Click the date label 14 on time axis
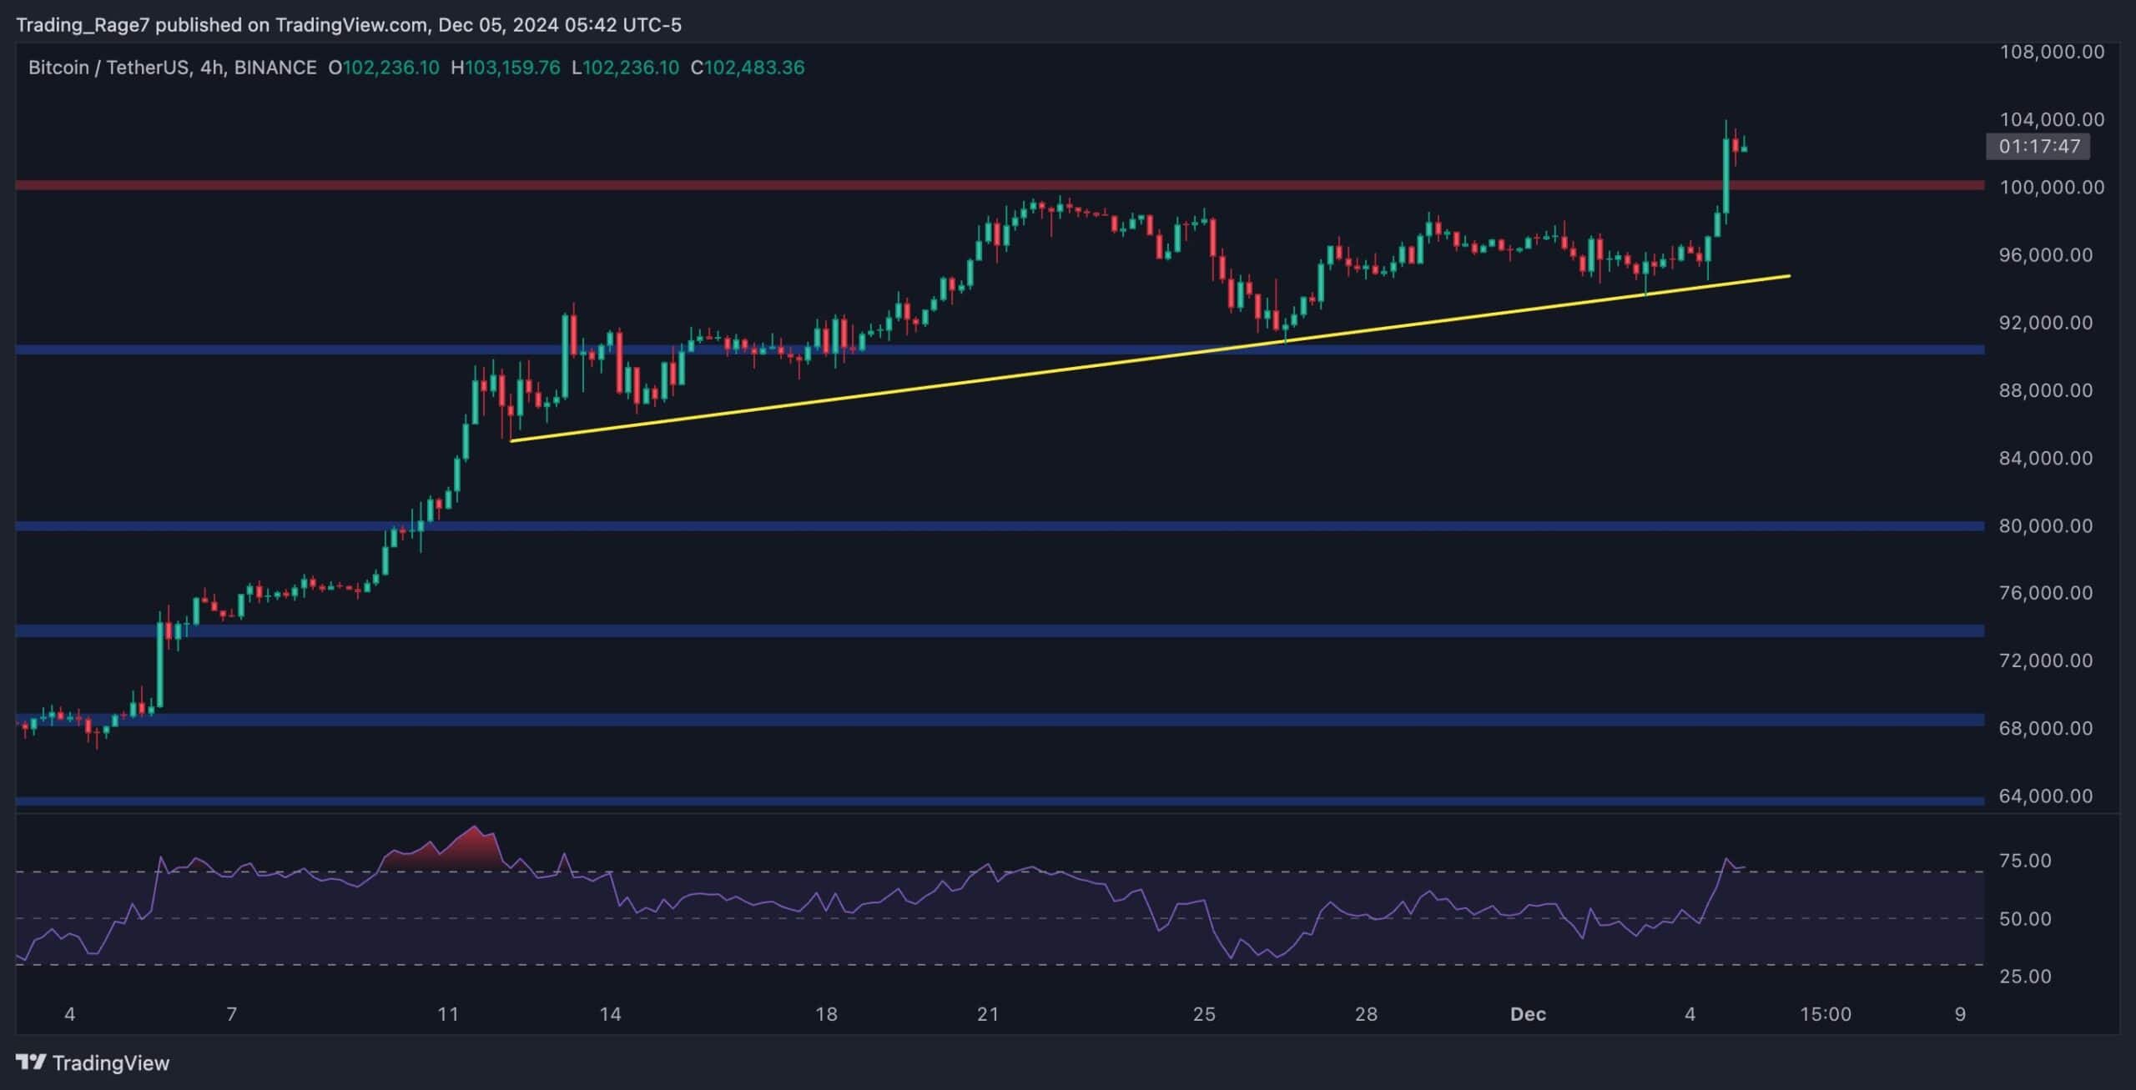2136x1090 pixels. (x=610, y=1014)
